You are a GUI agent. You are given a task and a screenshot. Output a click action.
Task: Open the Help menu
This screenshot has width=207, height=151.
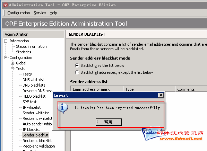[53, 13]
